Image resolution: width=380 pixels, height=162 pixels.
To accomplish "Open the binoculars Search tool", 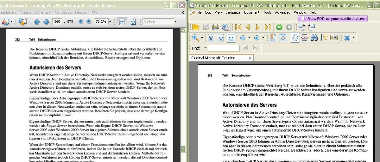I will [x=314, y=38].
